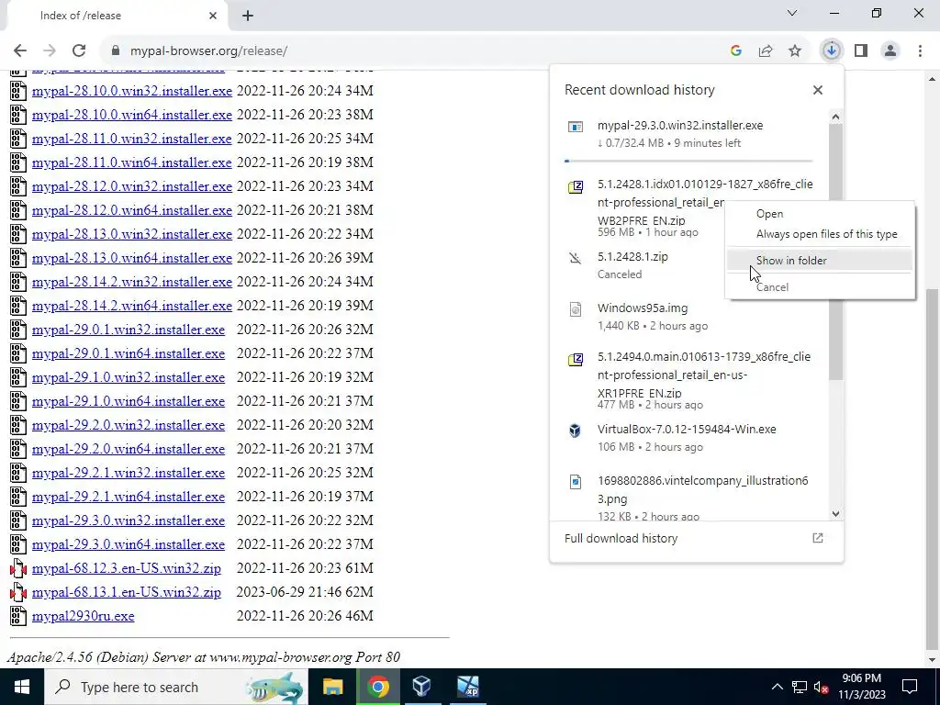Viewport: 940px width, 705px height.
Task: Click Windows95a.img download entry
Action: tap(688, 317)
